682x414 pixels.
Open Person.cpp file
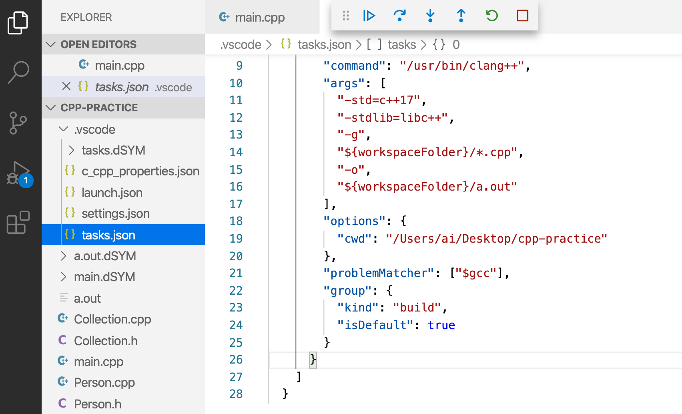click(x=123, y=382)
